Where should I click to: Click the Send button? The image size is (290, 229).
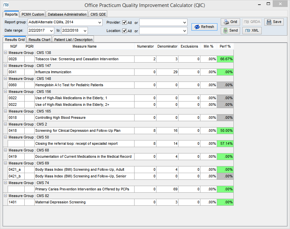click(230, 31)
